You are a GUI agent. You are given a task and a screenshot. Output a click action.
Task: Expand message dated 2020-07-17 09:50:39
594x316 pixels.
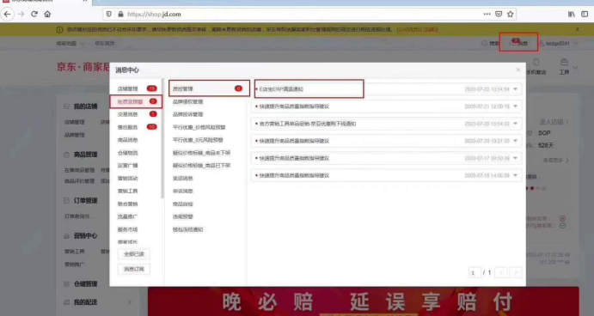(x=515, y=158)
